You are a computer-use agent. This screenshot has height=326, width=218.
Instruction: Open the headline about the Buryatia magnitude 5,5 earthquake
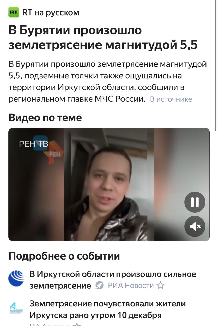pyautogui.click(x=103, y=37)
